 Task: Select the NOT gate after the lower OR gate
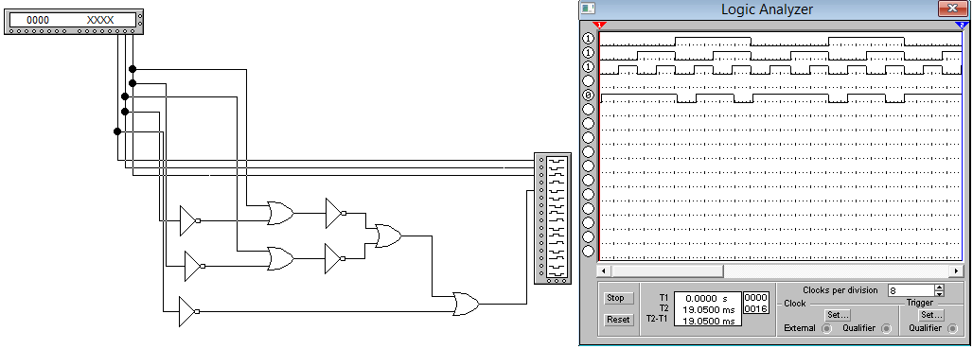tap(336, 258)
